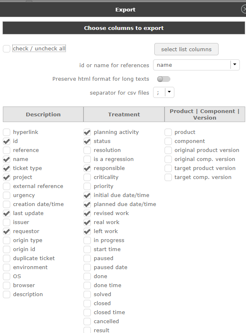Click the select list columns button
The height and width of the screenshot is (333, 246).
[x=186, y=49]
